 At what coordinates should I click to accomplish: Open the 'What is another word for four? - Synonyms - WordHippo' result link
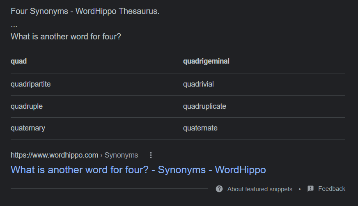[138, 169]
